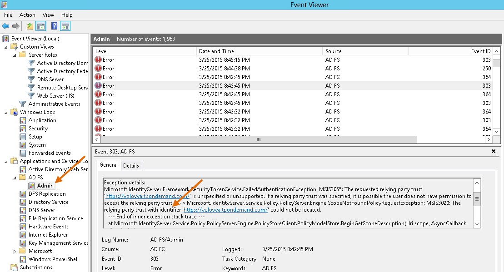Open the View menu

[x=48, y=15]
